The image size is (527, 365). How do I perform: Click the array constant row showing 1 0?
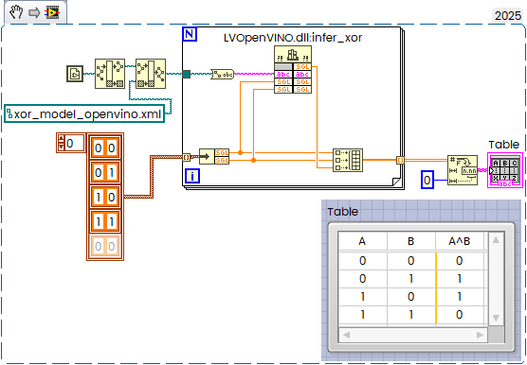tap(105, 197)
